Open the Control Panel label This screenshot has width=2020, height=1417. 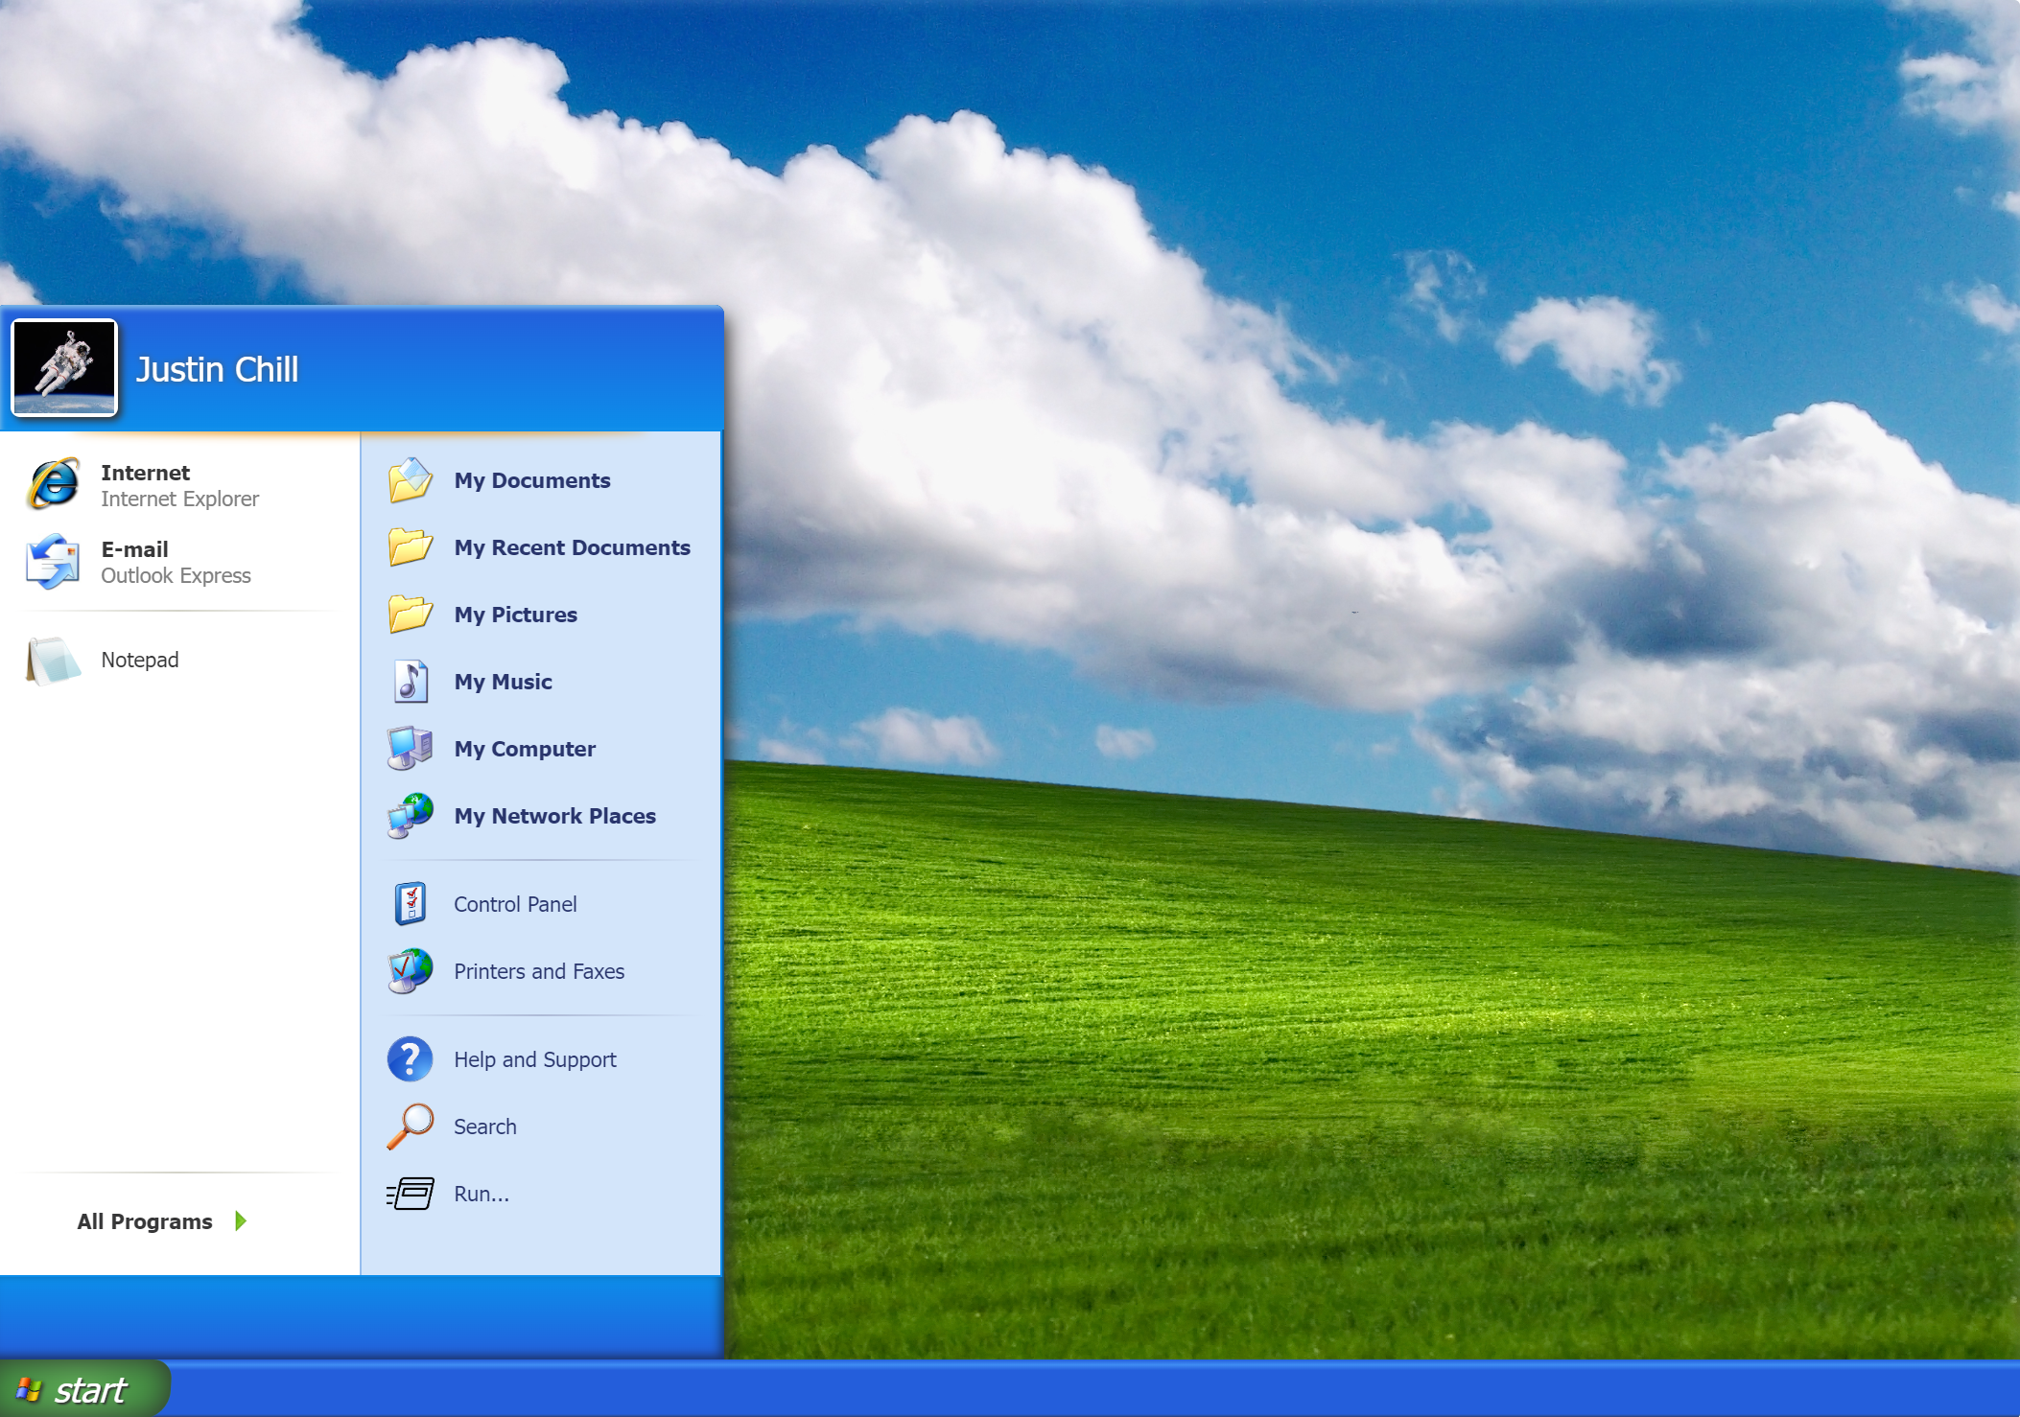coord(515,904)
